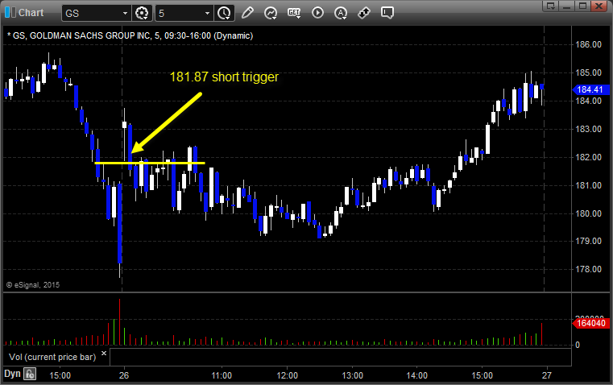This screenshot has width=613, height=385.
Task: Click the detach window button
Action: pos(551,6)
